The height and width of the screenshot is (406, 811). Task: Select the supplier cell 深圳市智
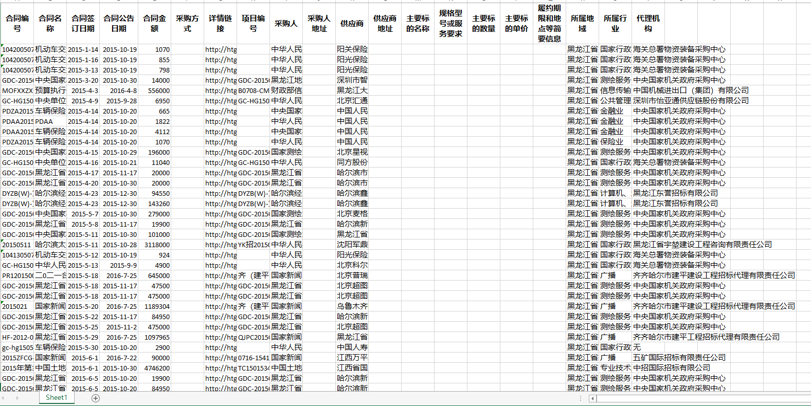click(352, 80)
